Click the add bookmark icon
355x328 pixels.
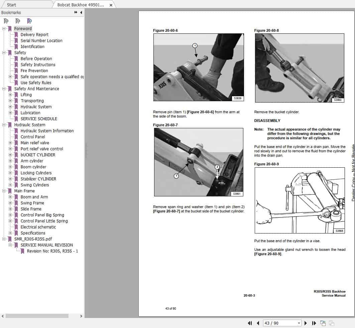point(17,21)
